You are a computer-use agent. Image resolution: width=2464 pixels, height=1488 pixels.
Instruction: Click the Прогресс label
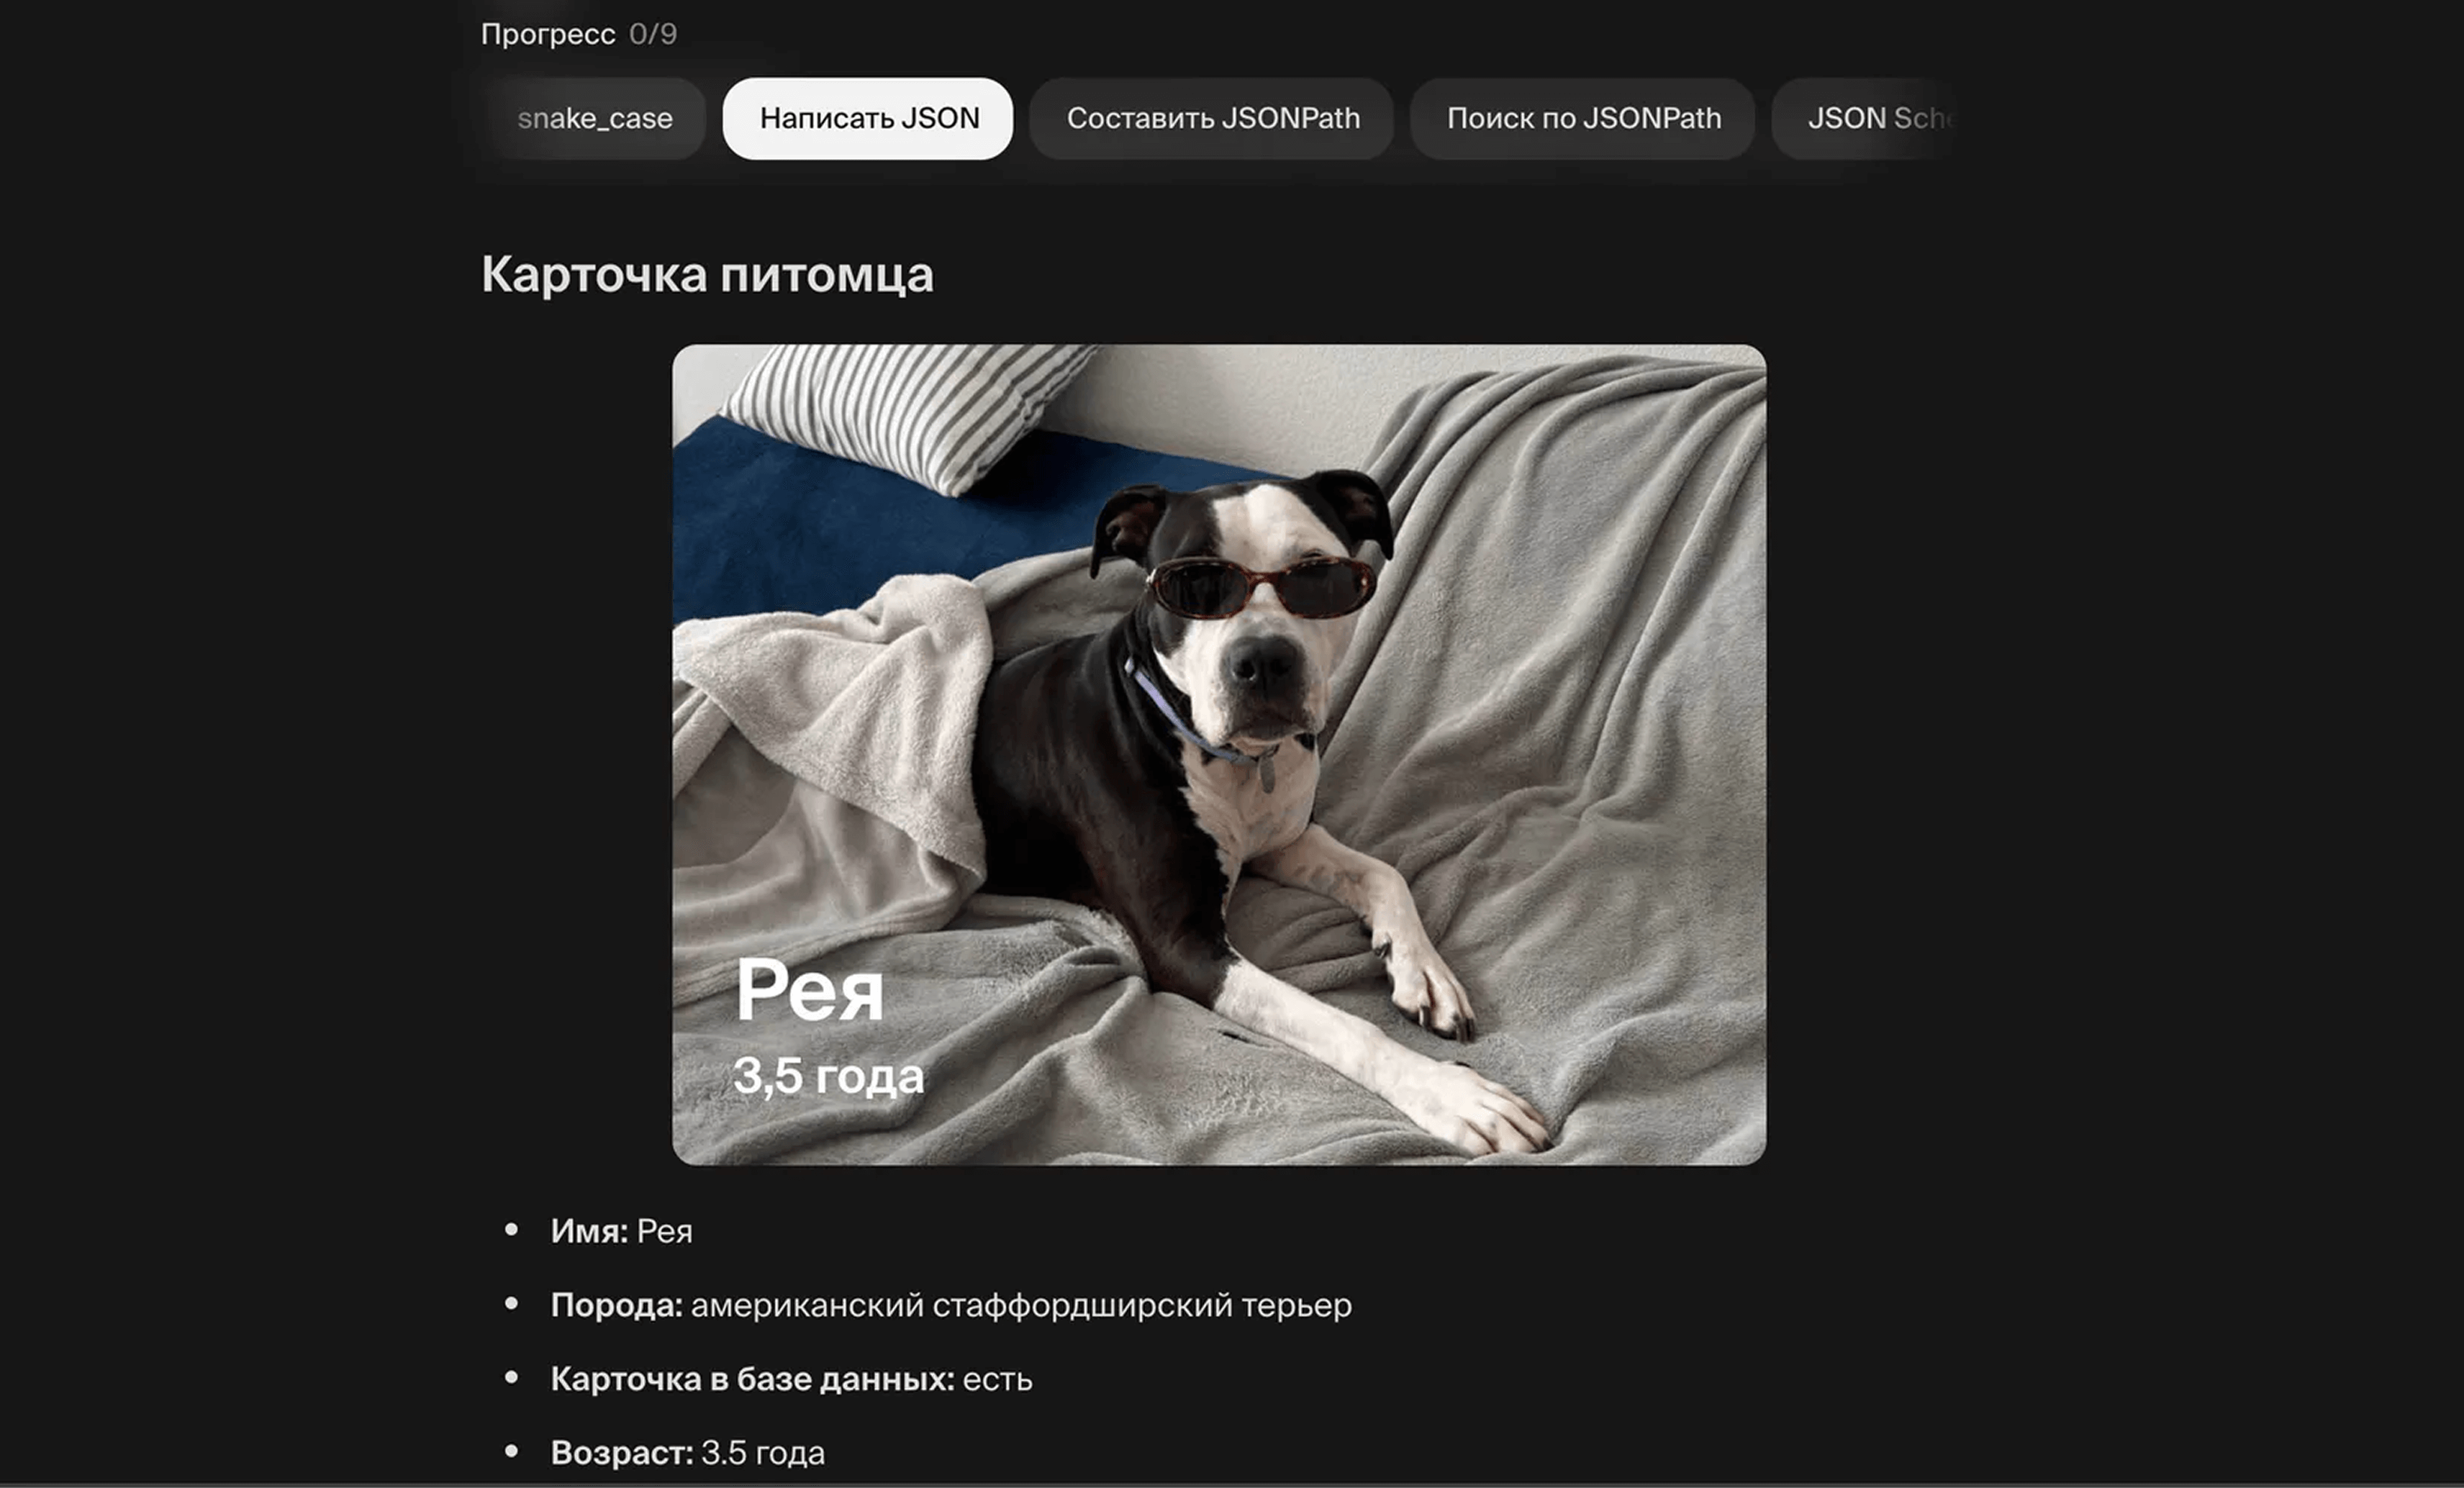[548, 35]
